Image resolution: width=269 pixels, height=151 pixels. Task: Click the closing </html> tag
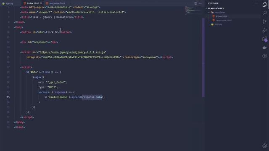click(19, 127)
